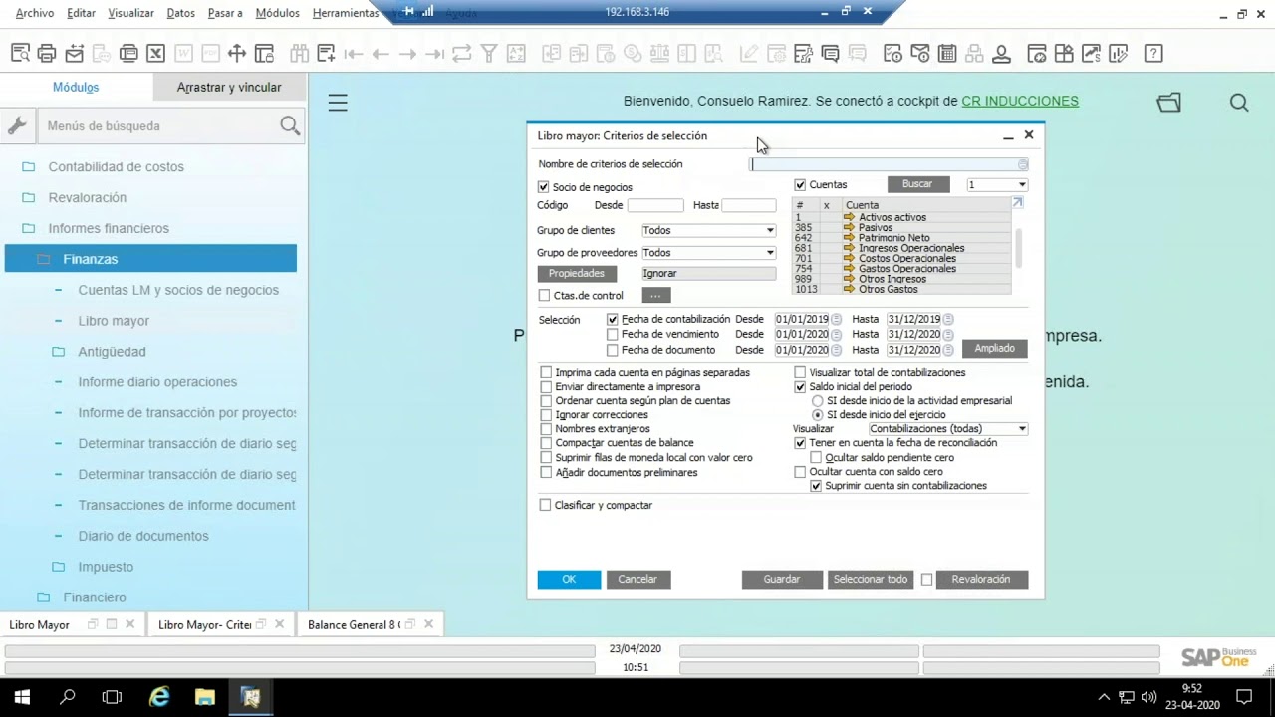Uncheck the Cuentas checkbox

800,185
